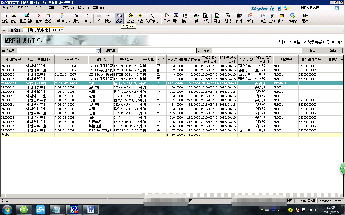Click the 审核 (Audit) toolbar icon
Viewport: 345px width, 215px height.
87,18
